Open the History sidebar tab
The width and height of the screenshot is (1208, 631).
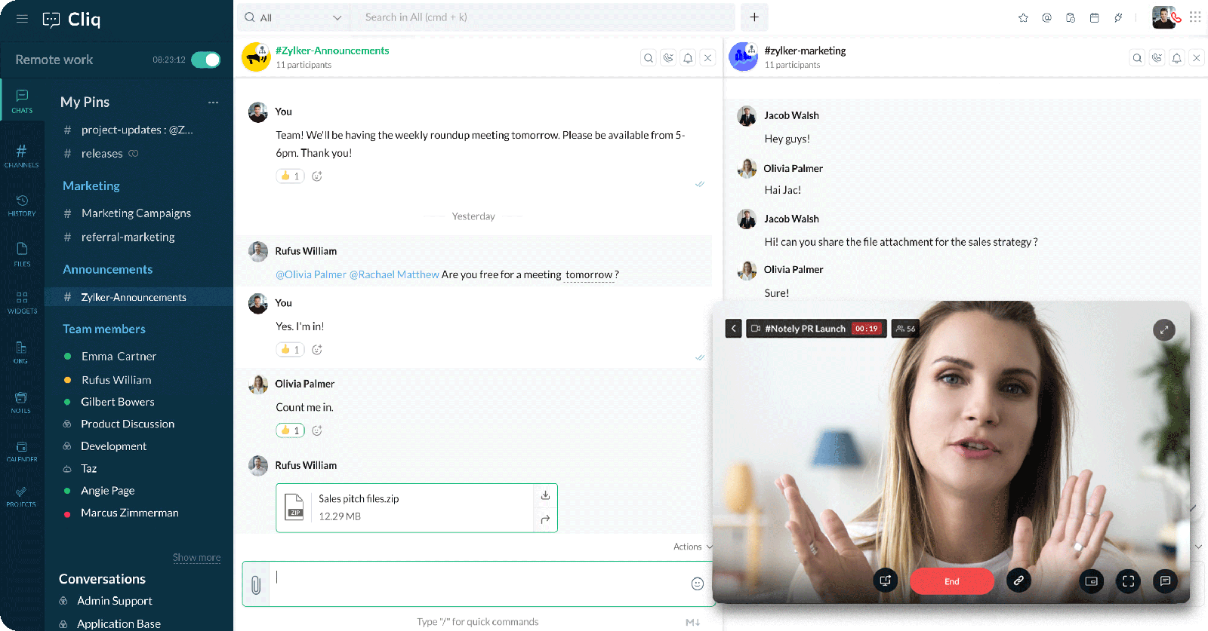pyautogui.click(x=22, y=204)
